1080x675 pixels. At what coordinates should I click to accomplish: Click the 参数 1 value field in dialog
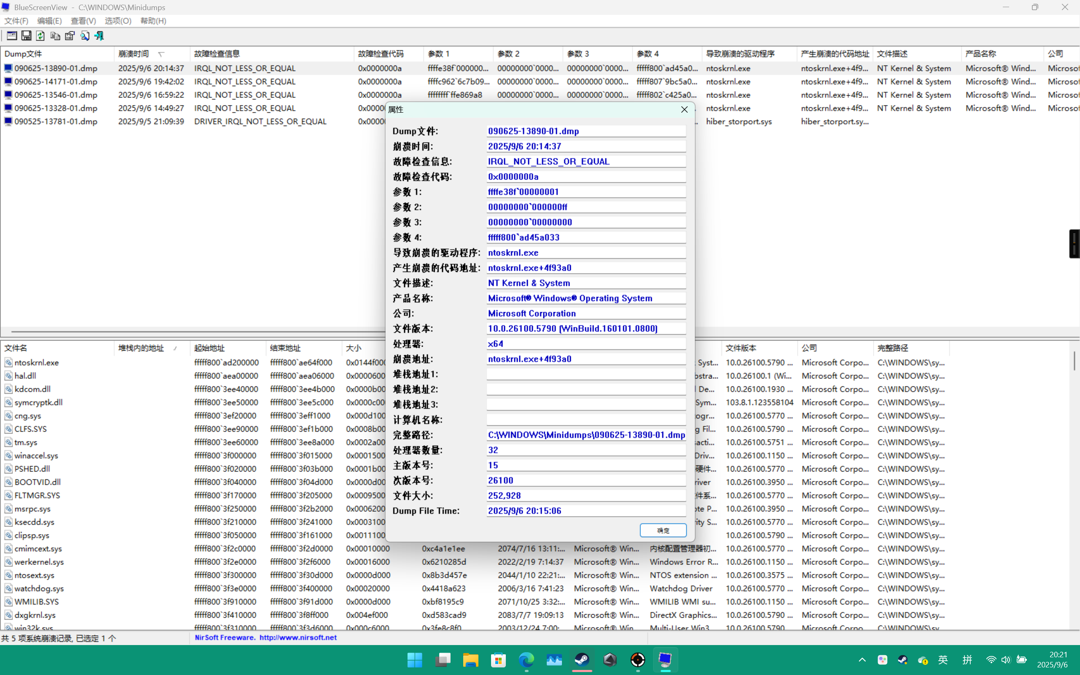[x=586, y=192]
